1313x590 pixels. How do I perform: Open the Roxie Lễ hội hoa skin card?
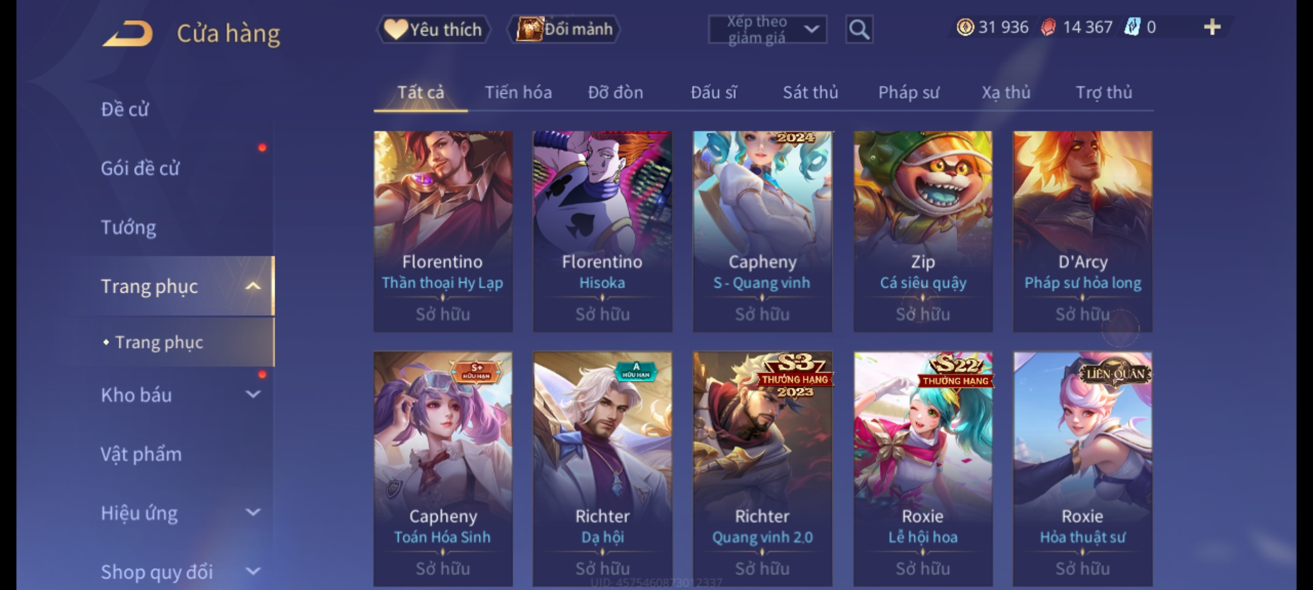tap(923, 469)
